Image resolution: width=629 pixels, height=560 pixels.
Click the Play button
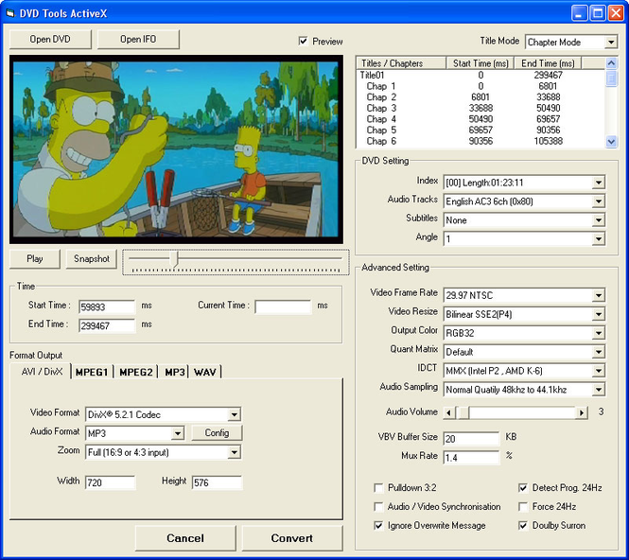(x=35, y=259)
